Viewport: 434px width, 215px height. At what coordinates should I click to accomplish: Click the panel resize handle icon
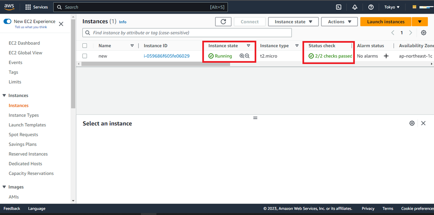255,118
